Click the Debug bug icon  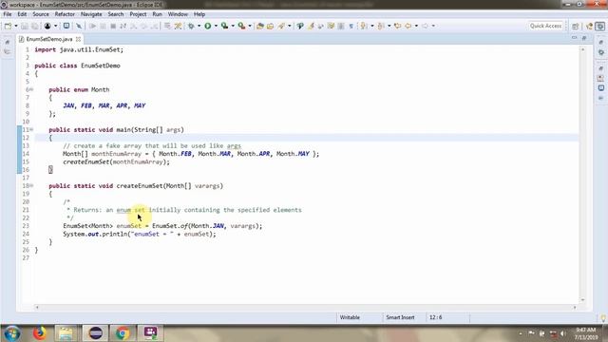point(191,26)
